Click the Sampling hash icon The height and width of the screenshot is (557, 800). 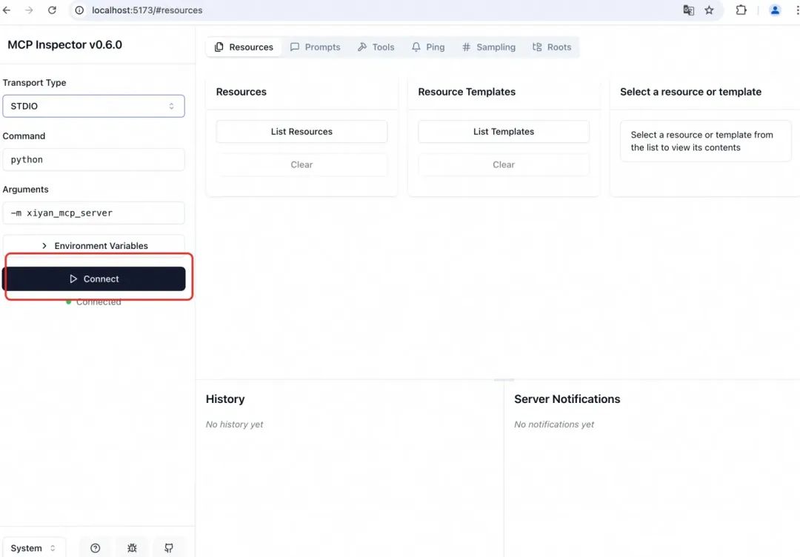click(x=467, y=47)
